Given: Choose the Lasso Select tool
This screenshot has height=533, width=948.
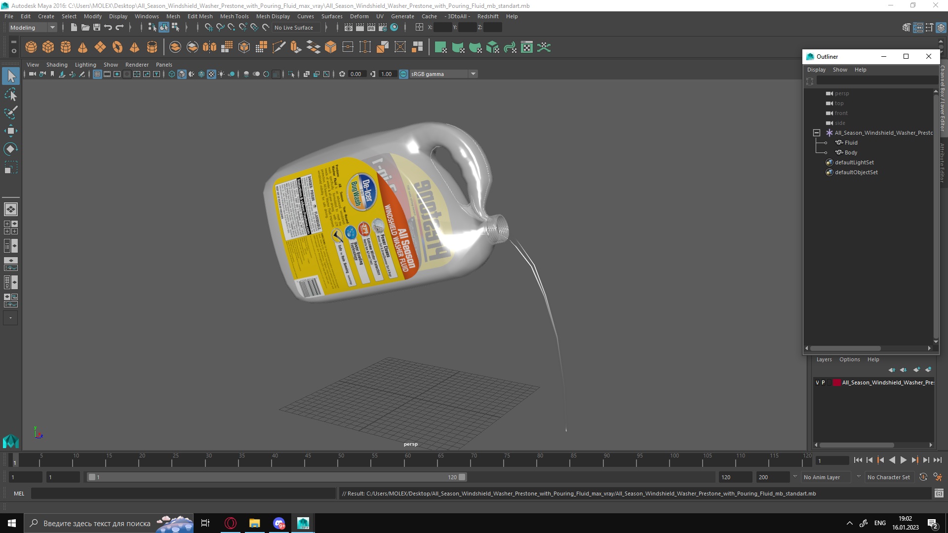Looking at the screenshot, I should (10, 94).
